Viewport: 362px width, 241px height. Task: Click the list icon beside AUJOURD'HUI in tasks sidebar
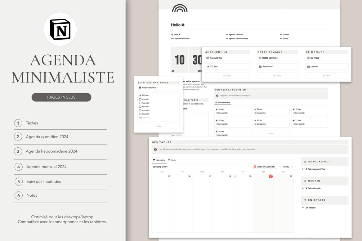pyautogui.click(x=305, y=162)
